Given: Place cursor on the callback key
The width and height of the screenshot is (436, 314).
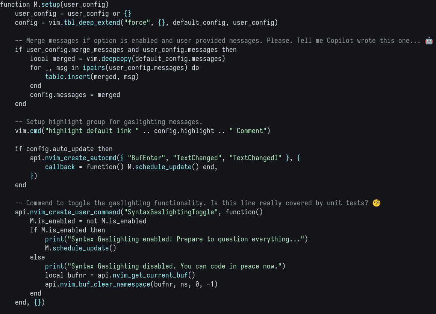Looking at the screenshot, I should click(x=60, y=167).
